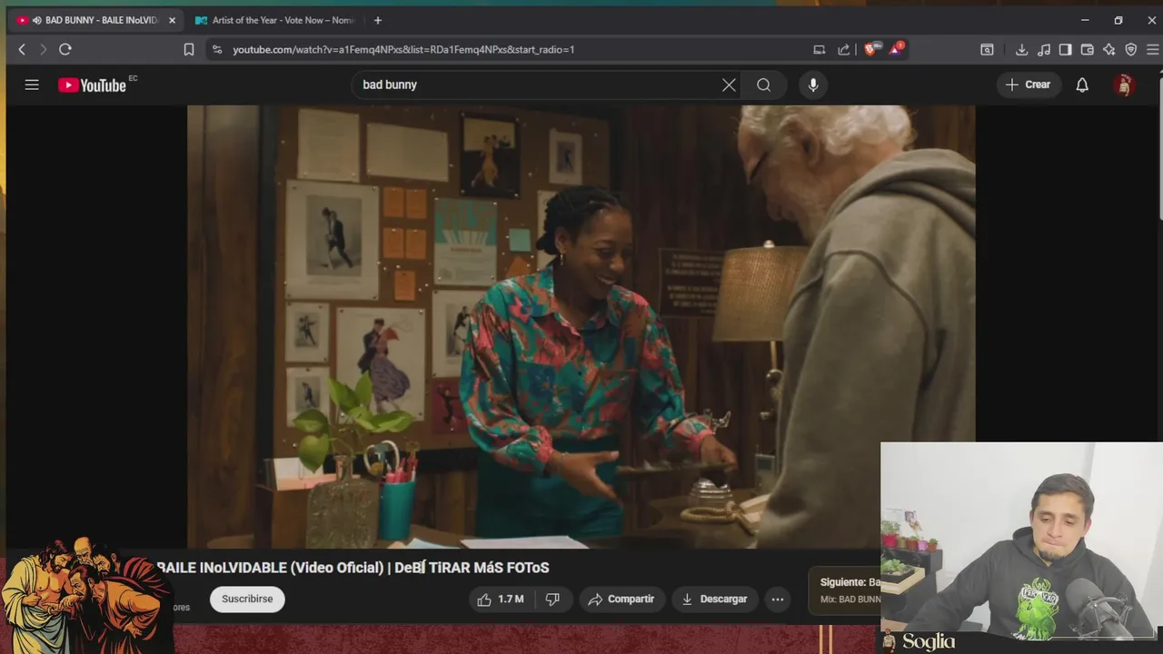The image size is (1163, 654).
Task: Dislike the Bad Bunny video
Action: pyautogui.click(x=552, y=599)
